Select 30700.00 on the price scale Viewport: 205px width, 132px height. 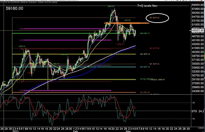tap(198, 75)
